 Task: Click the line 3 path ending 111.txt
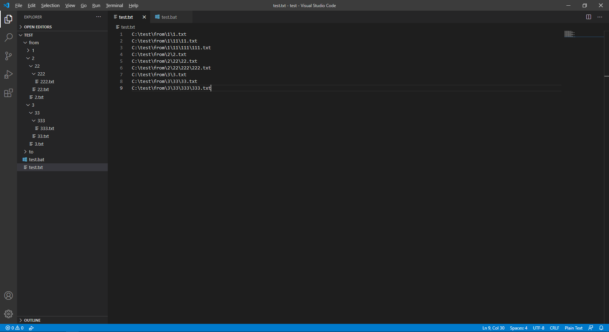[171, 47]
